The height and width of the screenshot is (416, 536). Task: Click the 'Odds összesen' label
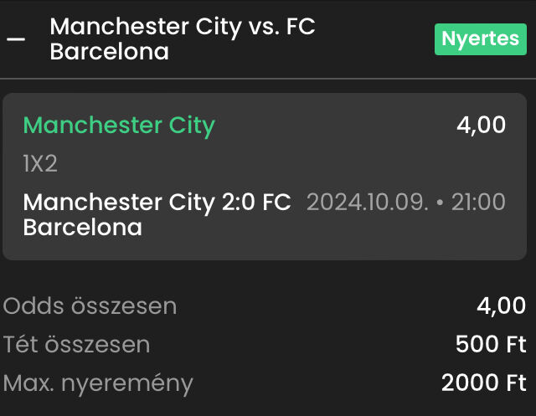click(x=90, y=306)
